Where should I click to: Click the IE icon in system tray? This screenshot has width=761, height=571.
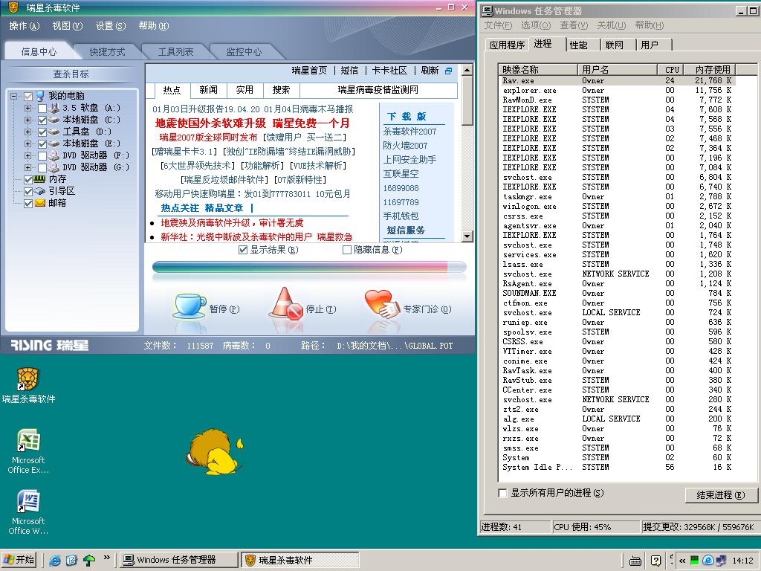pos(707,561)
